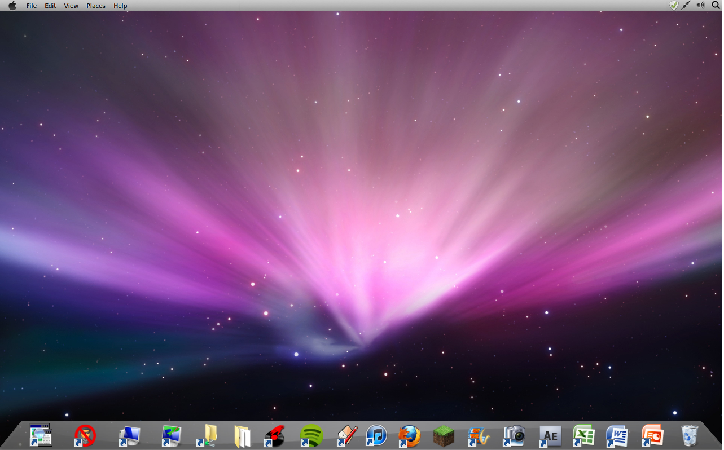Open the Adobe After Effects shortcut
Viewport: 724px width, 450px height.
click(550, 434)
